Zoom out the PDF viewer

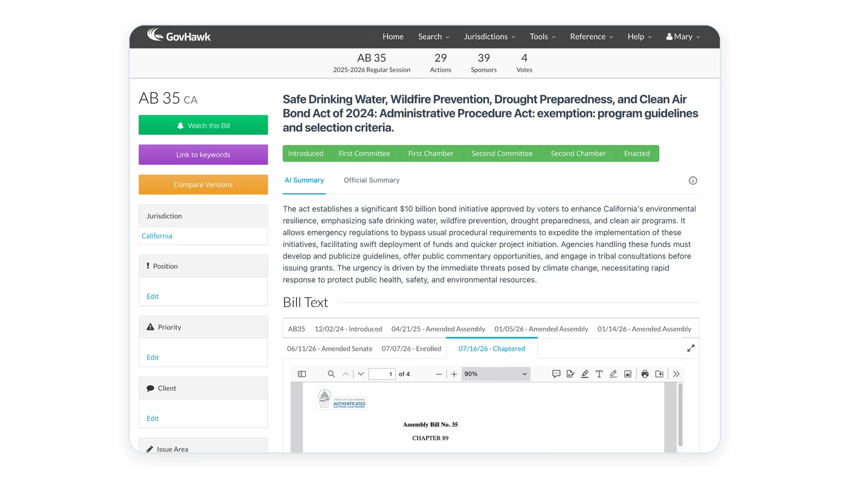(439, 374)
